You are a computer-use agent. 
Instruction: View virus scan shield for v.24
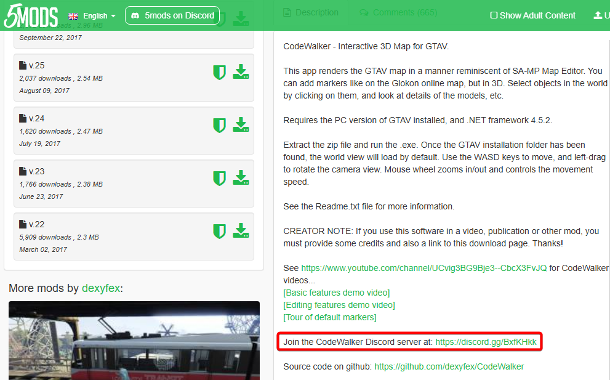pos(219,126)
